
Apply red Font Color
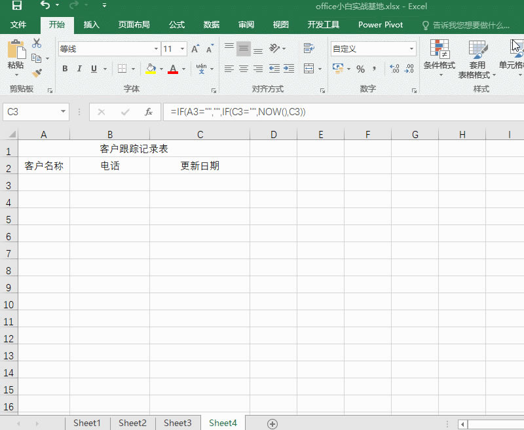172,68
